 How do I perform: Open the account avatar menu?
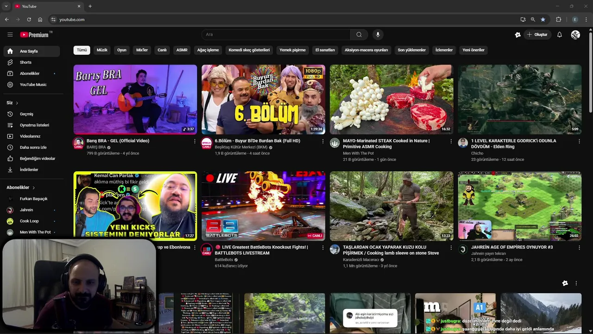pos(575,34)
